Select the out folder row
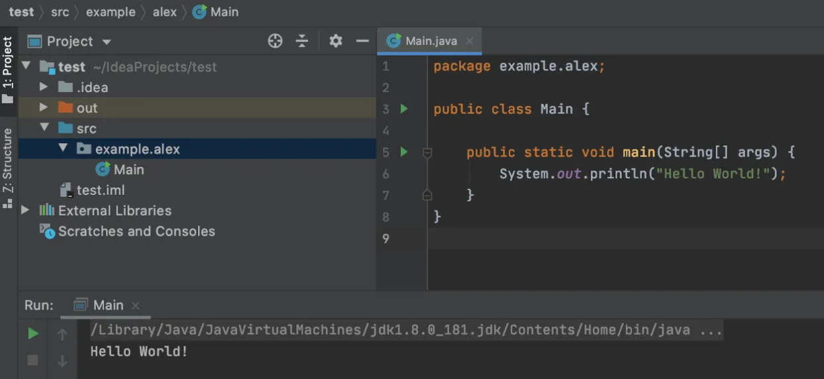 197,108
